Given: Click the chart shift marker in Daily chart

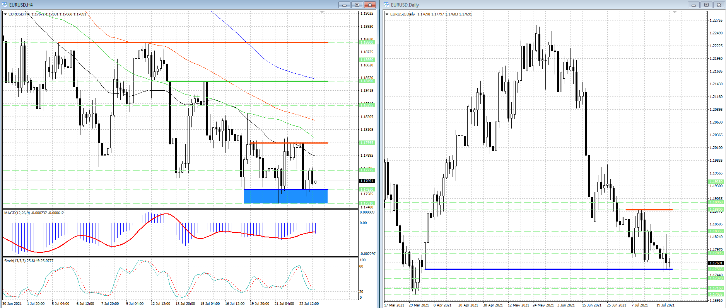Looking at the screenshot, I should [x=675, y=13].
